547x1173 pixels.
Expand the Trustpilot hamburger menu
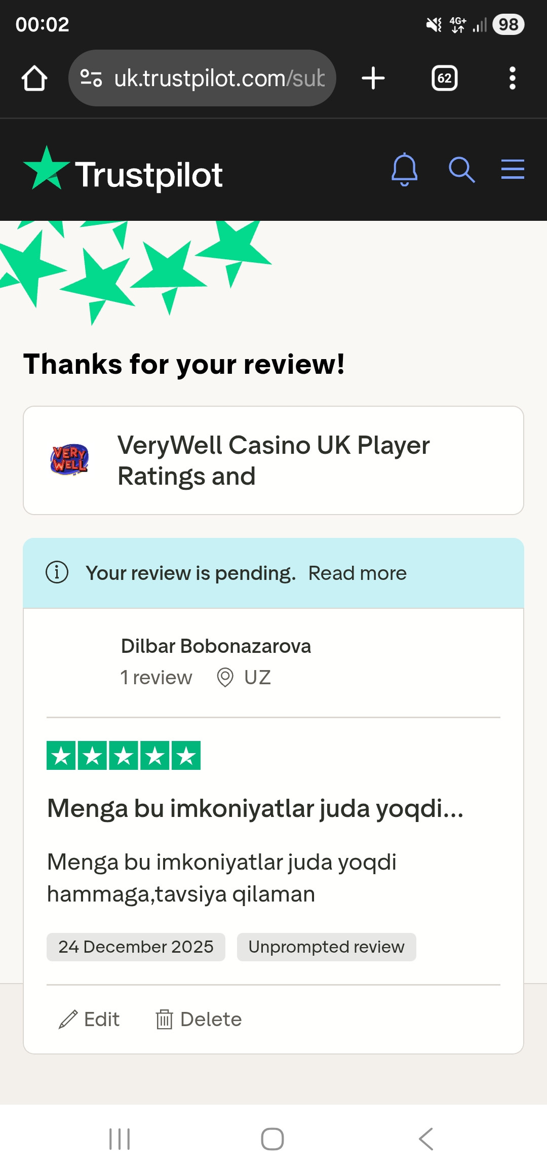(513, 169)
